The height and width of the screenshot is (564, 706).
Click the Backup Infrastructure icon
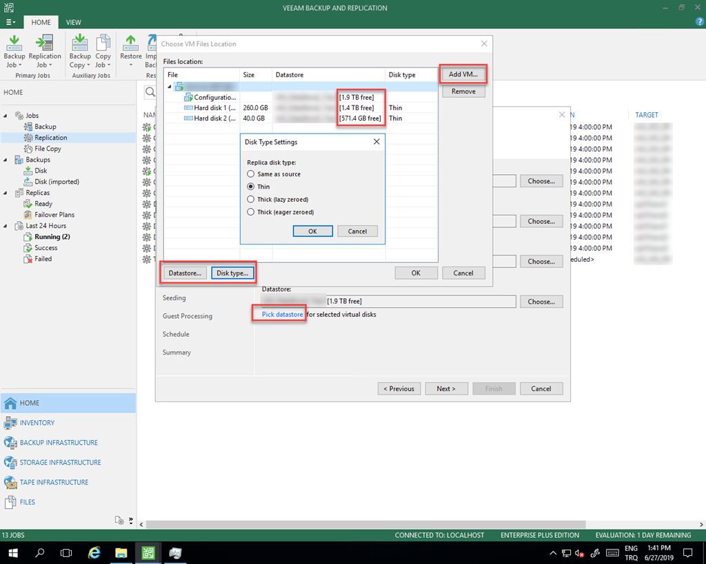click(x=10, y=443)
